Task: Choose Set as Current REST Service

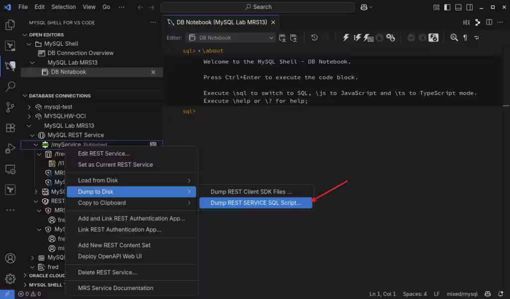Action: point(131,165)
